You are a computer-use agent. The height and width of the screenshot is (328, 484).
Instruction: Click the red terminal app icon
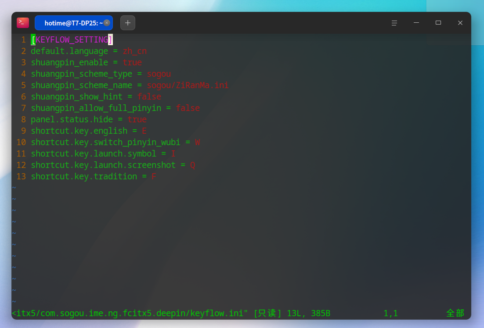pyautogui.click(x=23, y=23)
